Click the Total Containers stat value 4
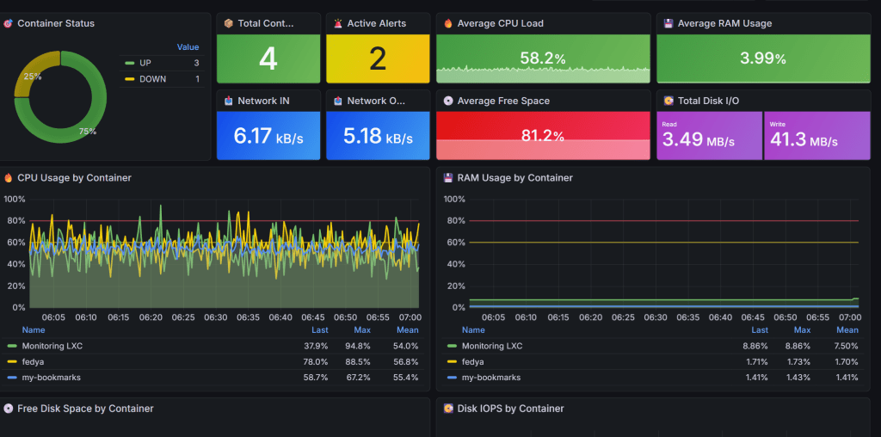881x437 pixels. coord(268,59)
